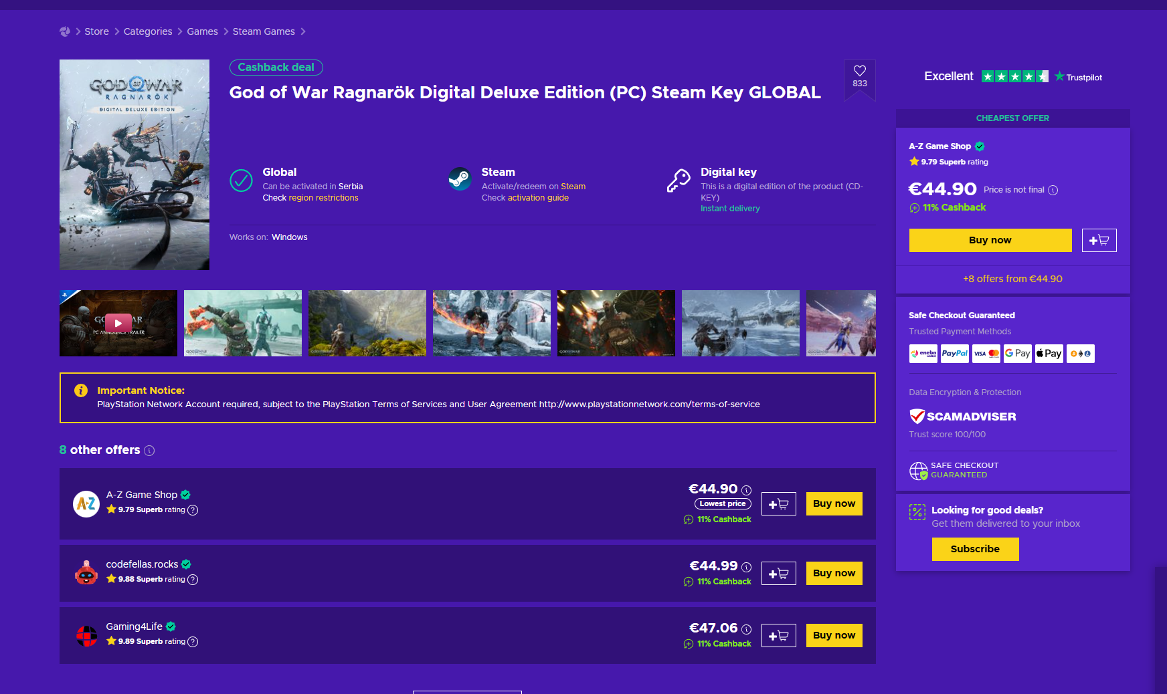
Task: Click the Trust score 100/100 text
Action: point(947,435)
